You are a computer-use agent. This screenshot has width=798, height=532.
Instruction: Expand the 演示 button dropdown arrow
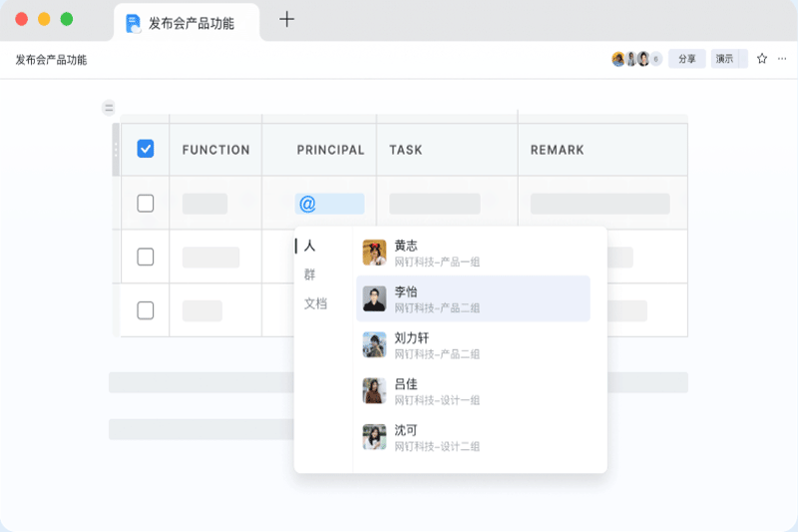point(743,59)
